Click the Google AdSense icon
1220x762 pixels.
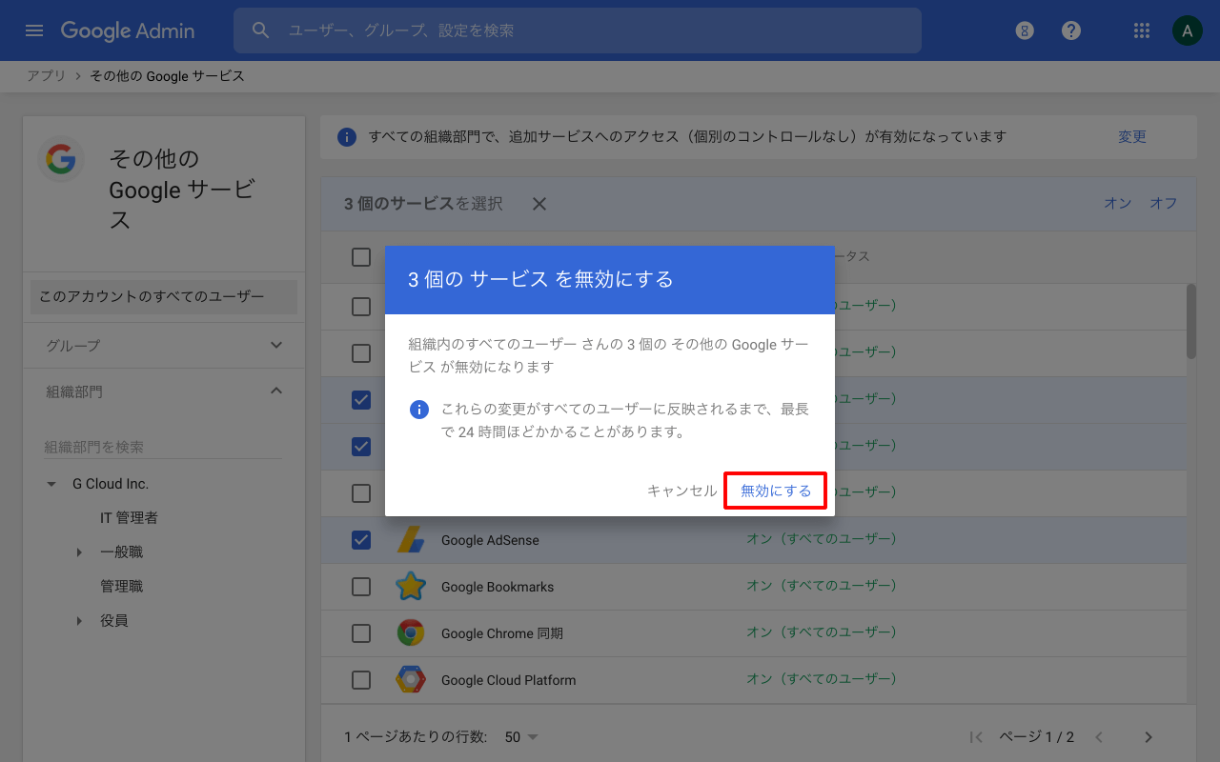[x=411, y=540]
